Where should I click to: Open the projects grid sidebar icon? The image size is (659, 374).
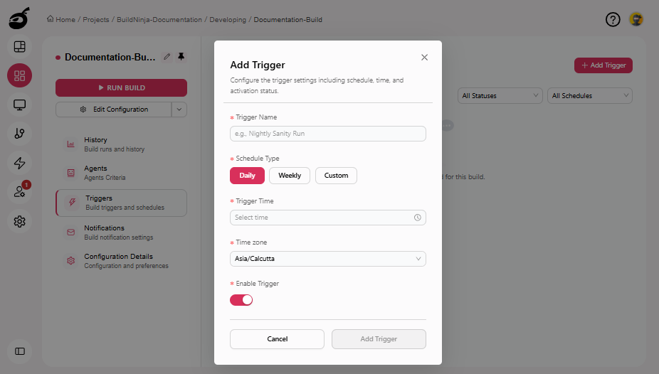[x=20, y=75]
